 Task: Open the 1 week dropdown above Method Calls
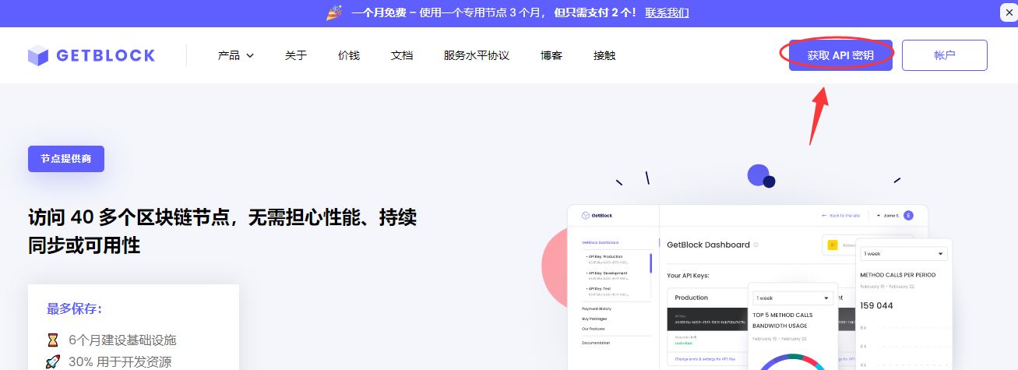click(x=904, y=254)
